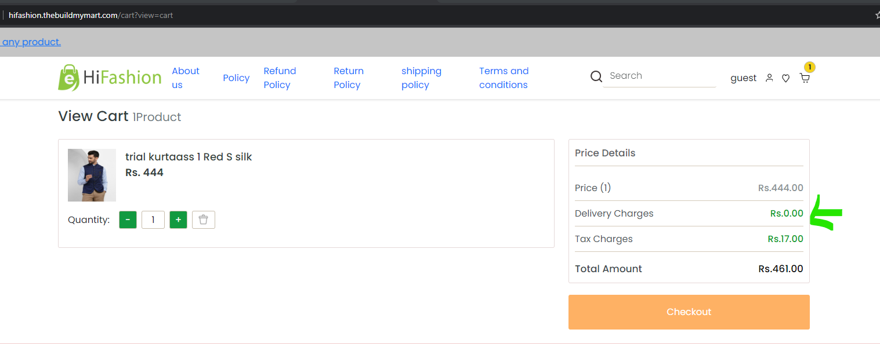Viewport: 880px width, 344px height.
Task: Click the search magnifier icon
Action: pyautogui.click(x=596, y=76)
